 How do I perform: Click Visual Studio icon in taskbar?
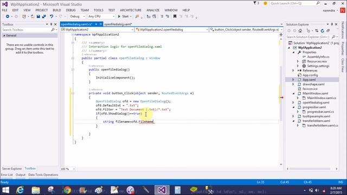pyautogui.click(x=162, y=190)
